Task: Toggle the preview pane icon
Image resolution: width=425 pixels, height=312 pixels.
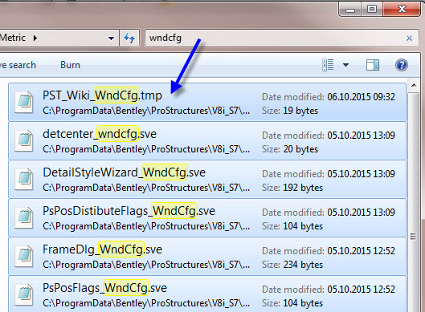Action: pyautogui.click(x=373, y=65)
